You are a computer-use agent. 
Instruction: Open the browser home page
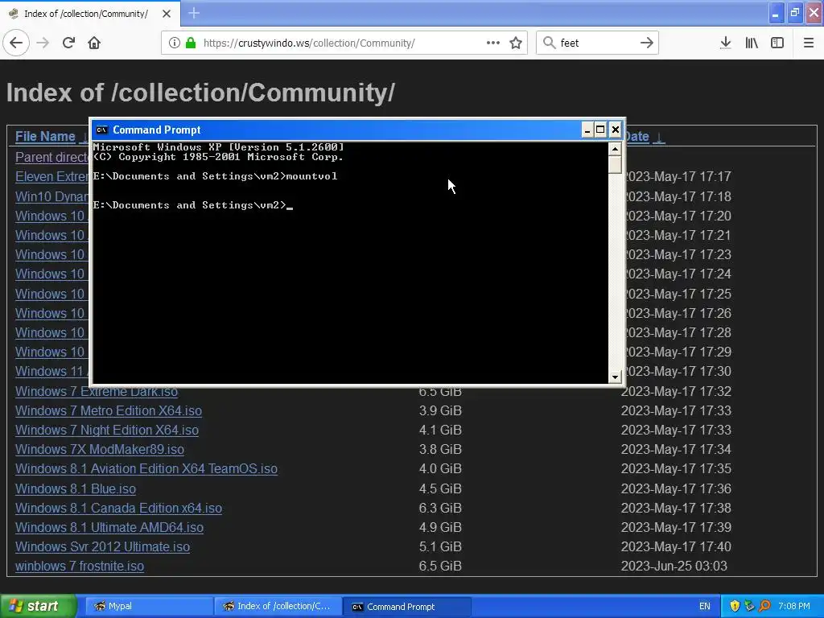(94, 43)
